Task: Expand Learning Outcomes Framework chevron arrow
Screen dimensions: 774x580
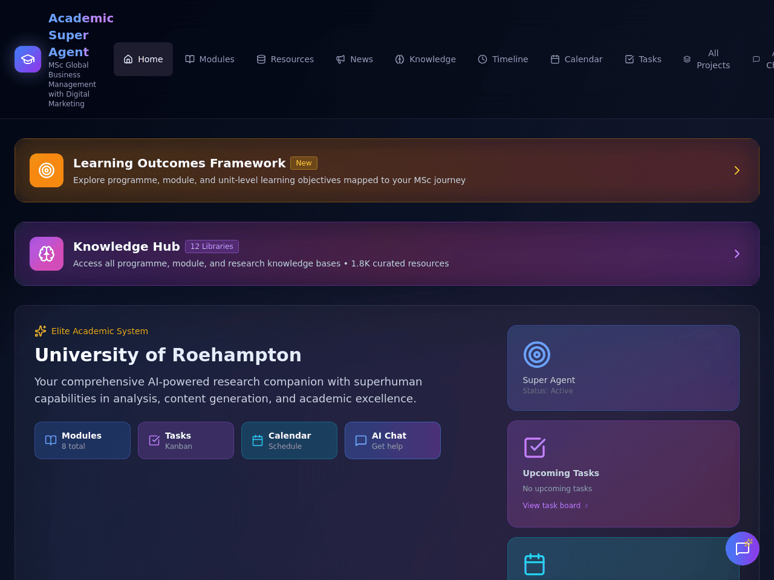Action: click(x=737, y=170)
